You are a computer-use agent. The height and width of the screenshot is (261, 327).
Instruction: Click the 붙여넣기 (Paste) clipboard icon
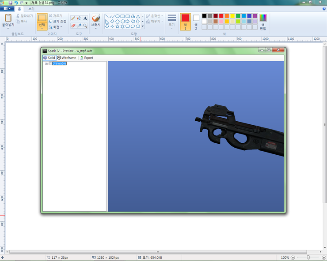tap(8, 18)
